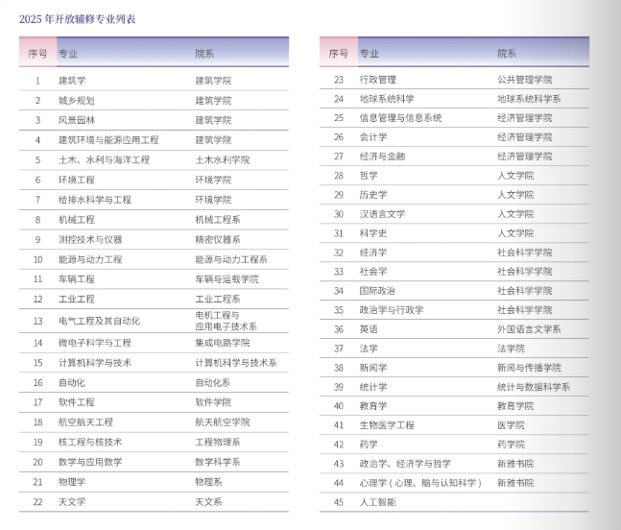Click the major '微电子科学与工程'
The height and width of the screenshot is (530, 621).
pos(95,343)
